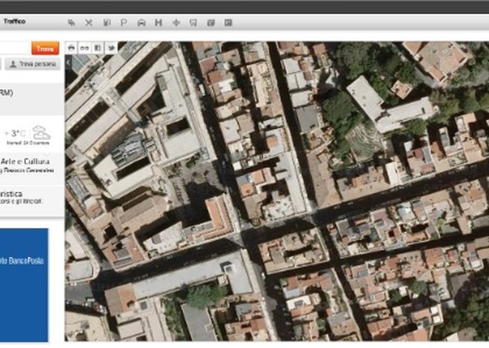Click the +3°C temperature reading
489x348 pixels.
click(x=15, y=133)
